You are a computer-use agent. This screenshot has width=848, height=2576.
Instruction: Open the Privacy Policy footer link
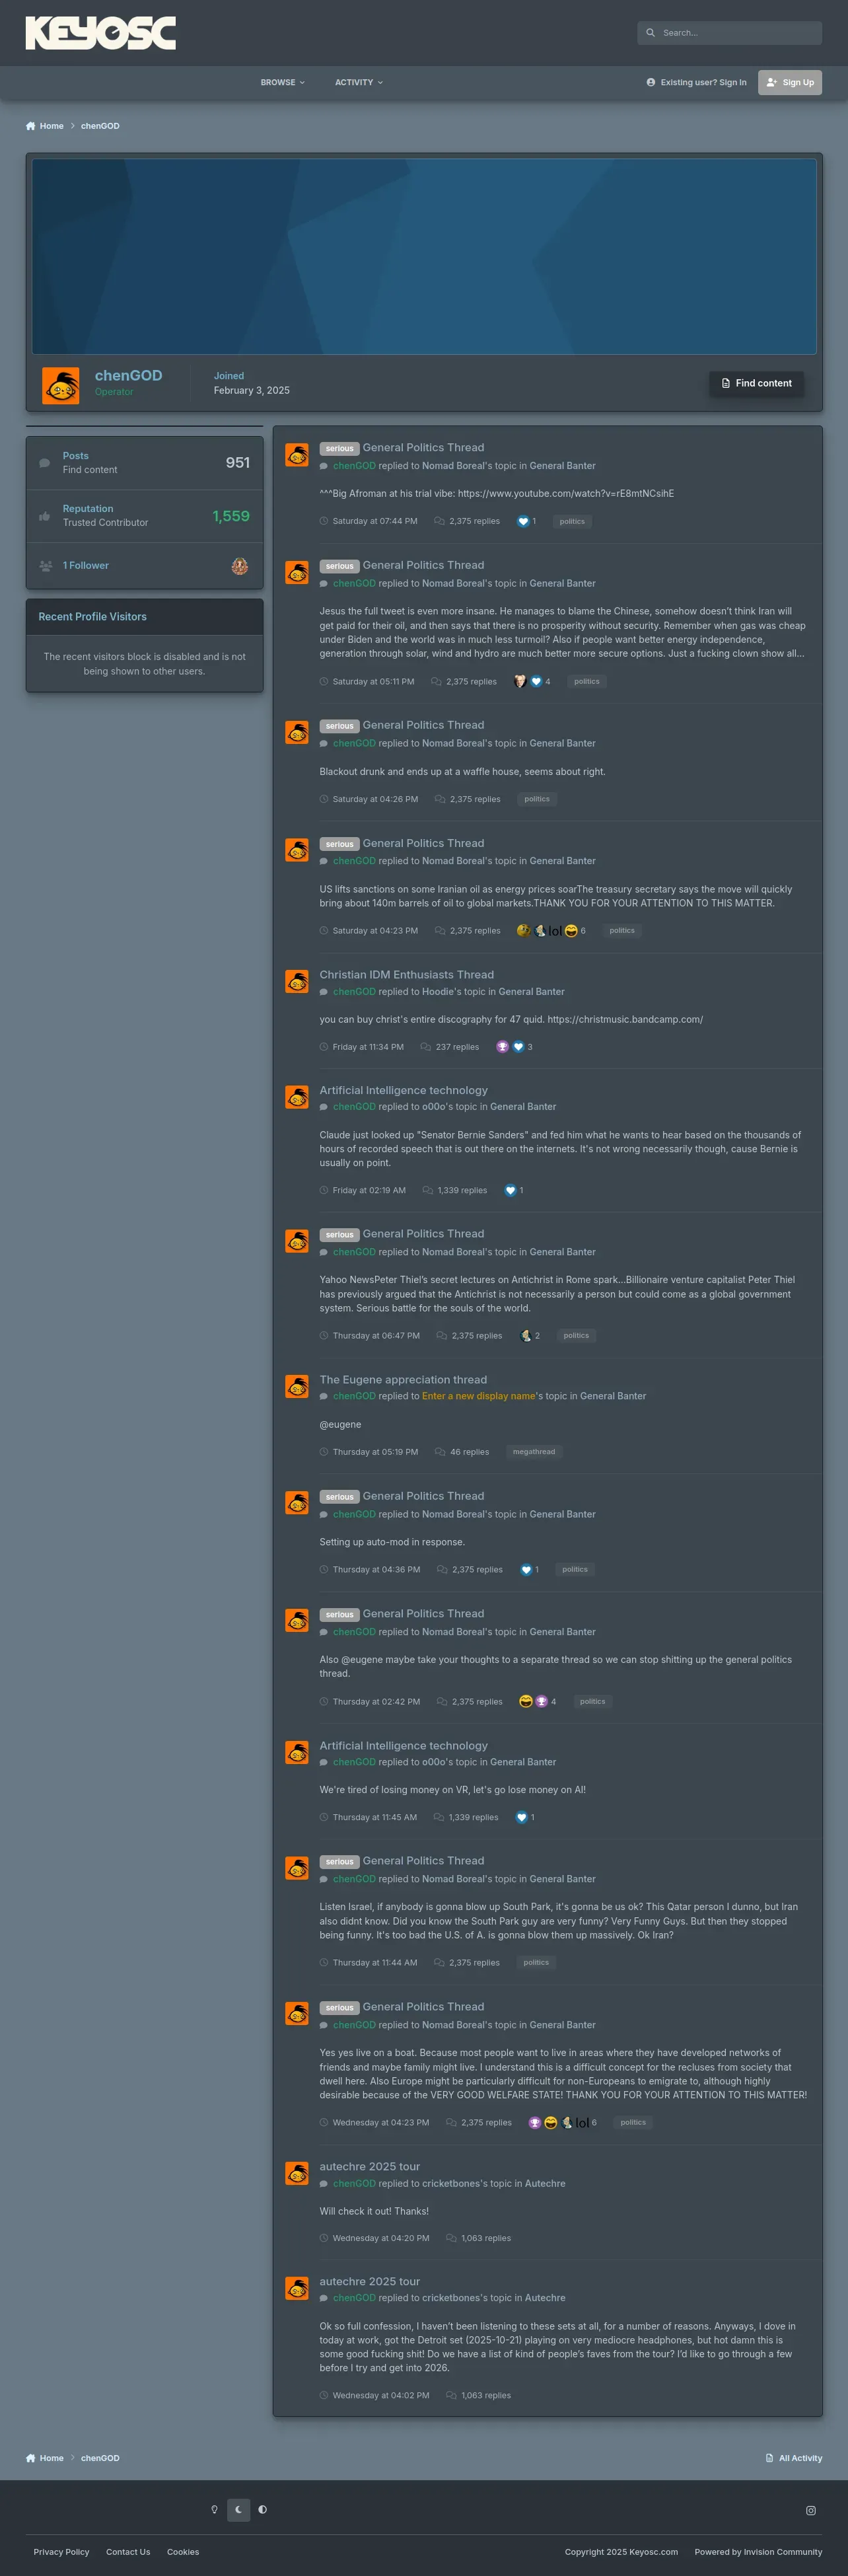(61, 2551)
